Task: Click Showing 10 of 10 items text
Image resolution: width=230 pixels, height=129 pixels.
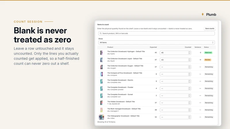Action: point(106,122)
